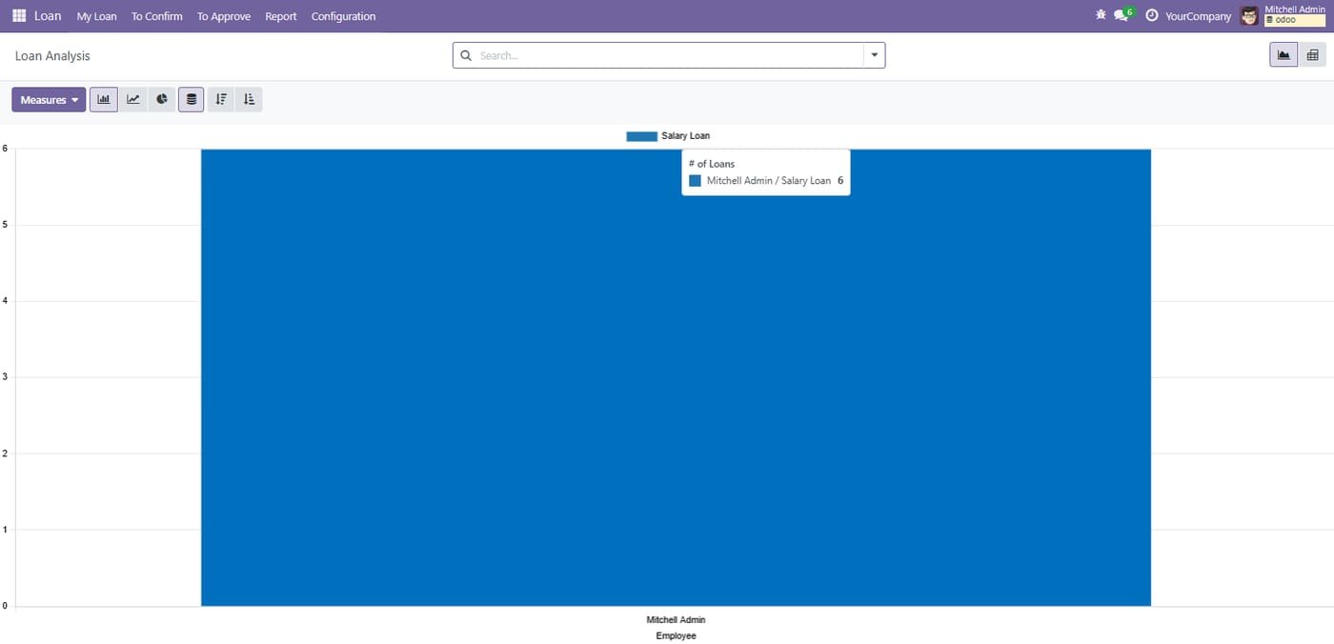Toggle the Salary Loan legend swatch
Screen dimensions: 1334x644
641,136
